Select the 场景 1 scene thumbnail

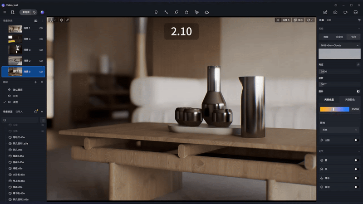(x=15, y=28)
